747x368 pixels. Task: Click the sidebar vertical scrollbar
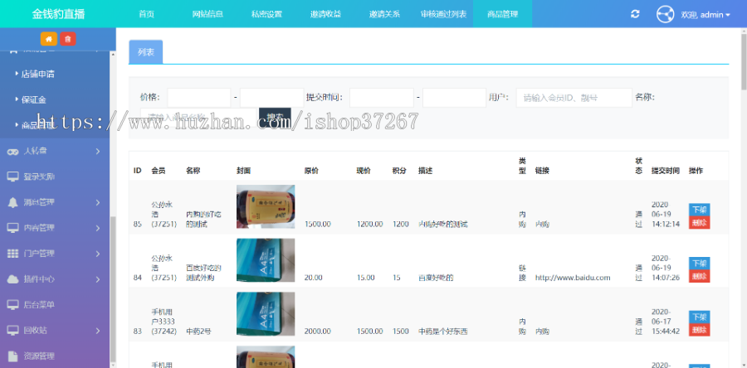(113, 290)
